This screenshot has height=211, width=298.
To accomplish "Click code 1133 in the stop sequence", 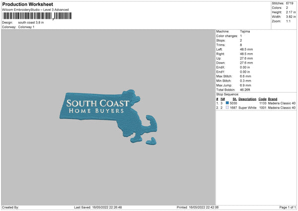I will [x=263, y=103].
